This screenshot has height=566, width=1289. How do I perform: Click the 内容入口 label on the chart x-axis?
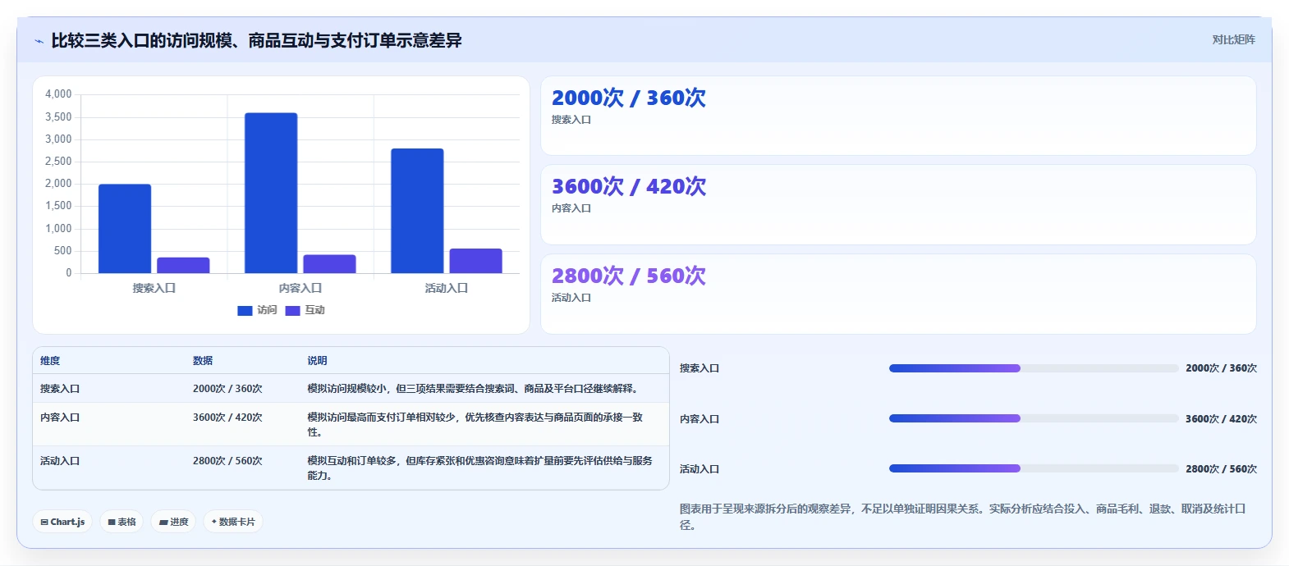coord(300,289)
